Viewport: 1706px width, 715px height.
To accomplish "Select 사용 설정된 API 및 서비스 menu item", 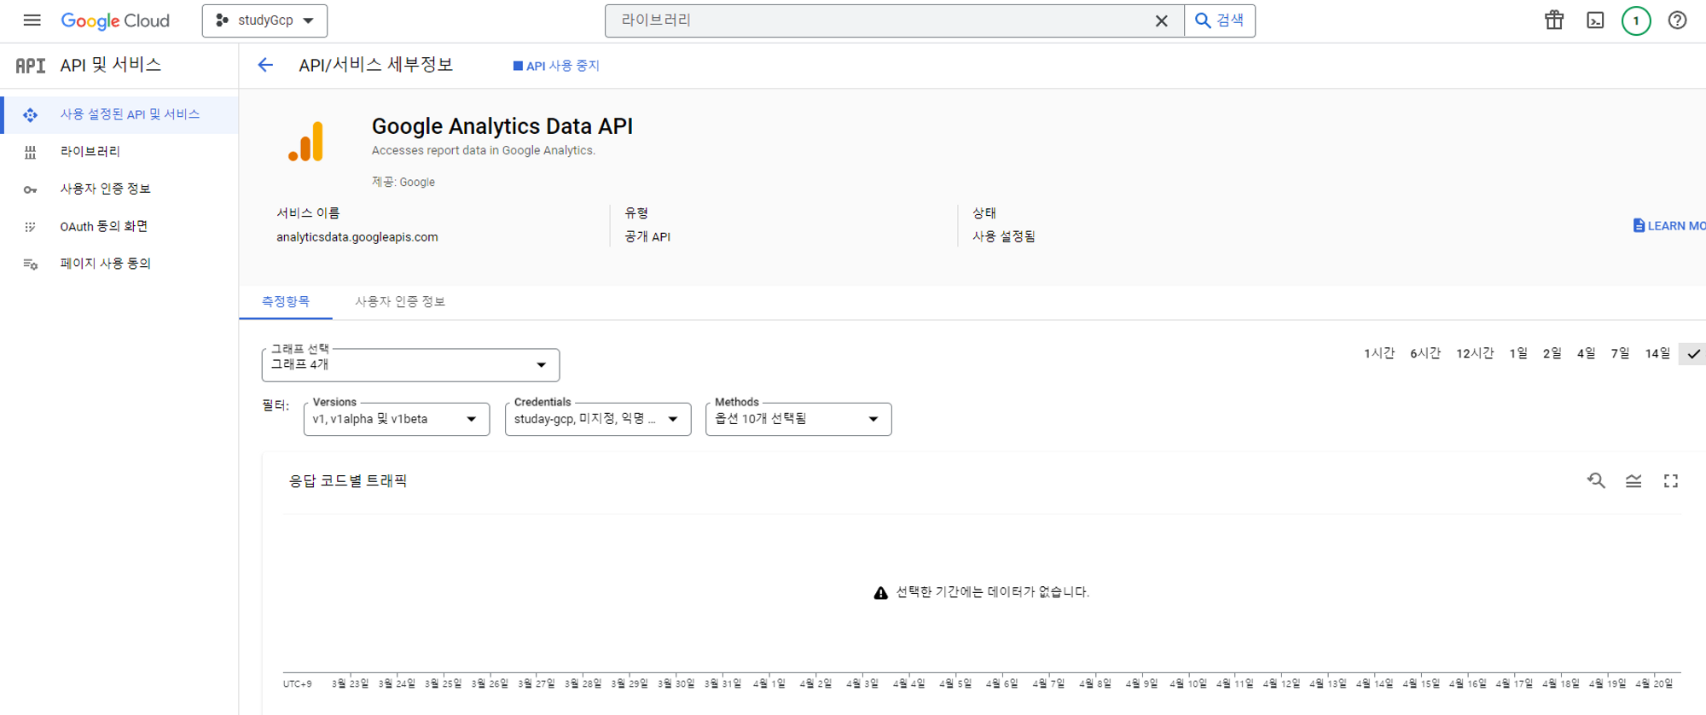I will pos(119,114).
